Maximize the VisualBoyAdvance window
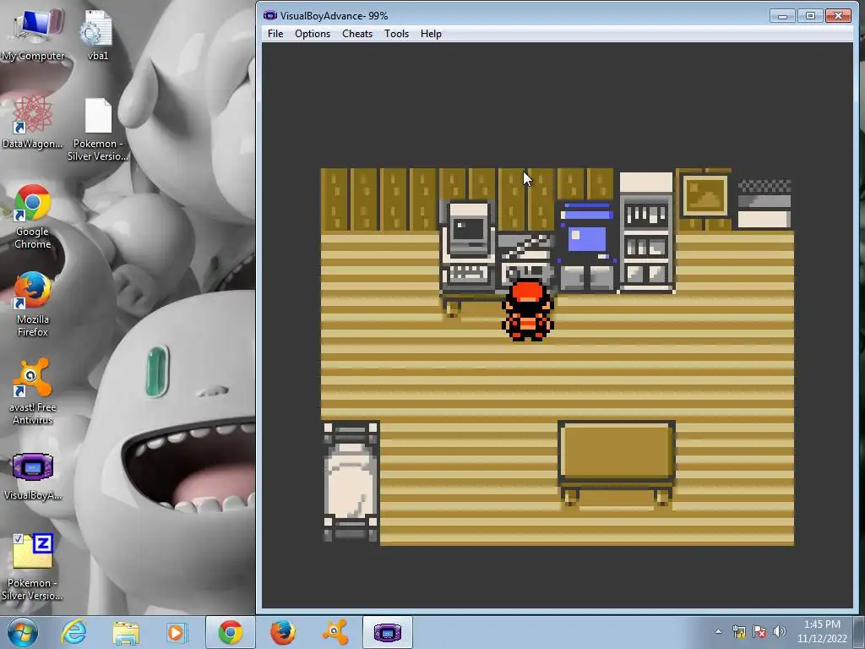Viewport: 865px width, 649px height. point(810,16)
